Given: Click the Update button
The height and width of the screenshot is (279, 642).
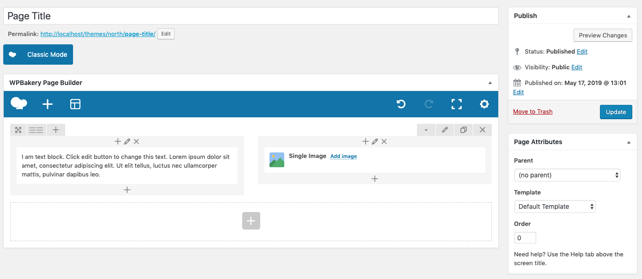Looking at the screenshot, I should click(616, 112).
